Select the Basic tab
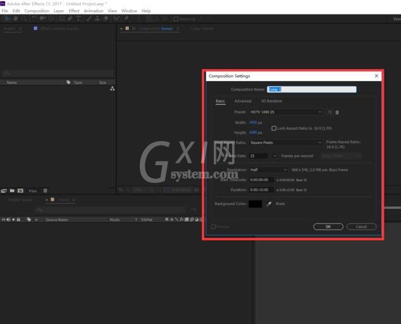Screen dimensions: 401x324 220,101
